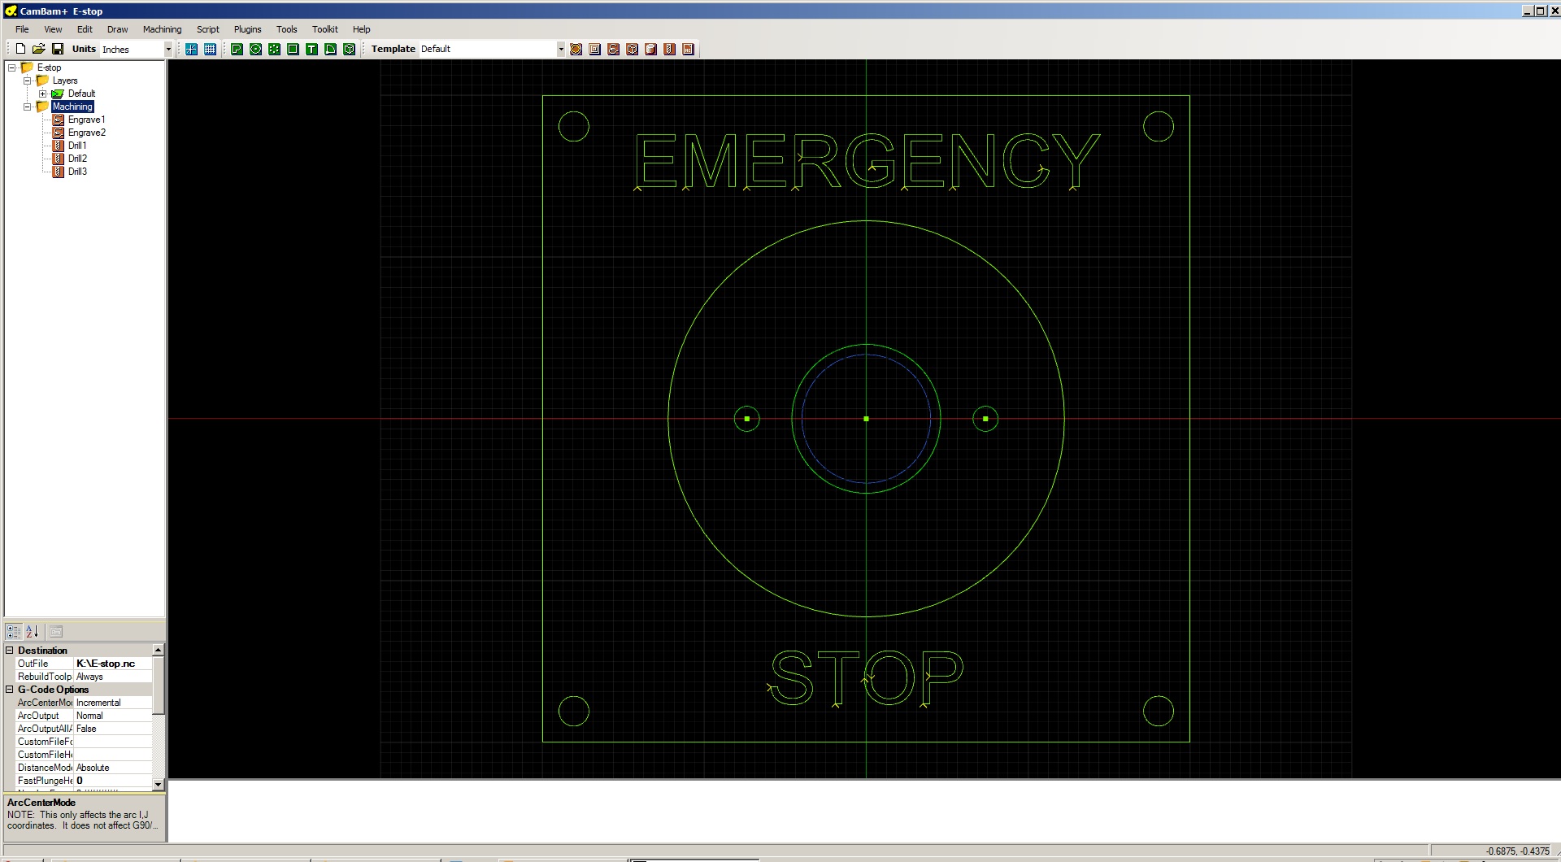
Task: Toggle the snap to grid icon
Action: [191, 49]
